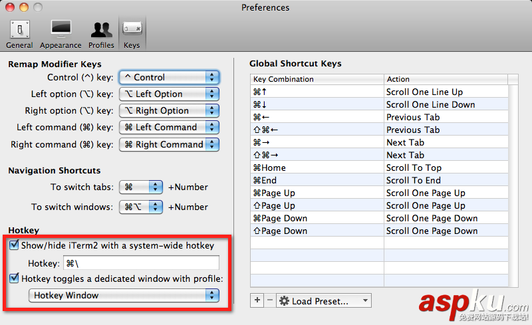Select the ⌘→ Next Tab row

point(379,142)
